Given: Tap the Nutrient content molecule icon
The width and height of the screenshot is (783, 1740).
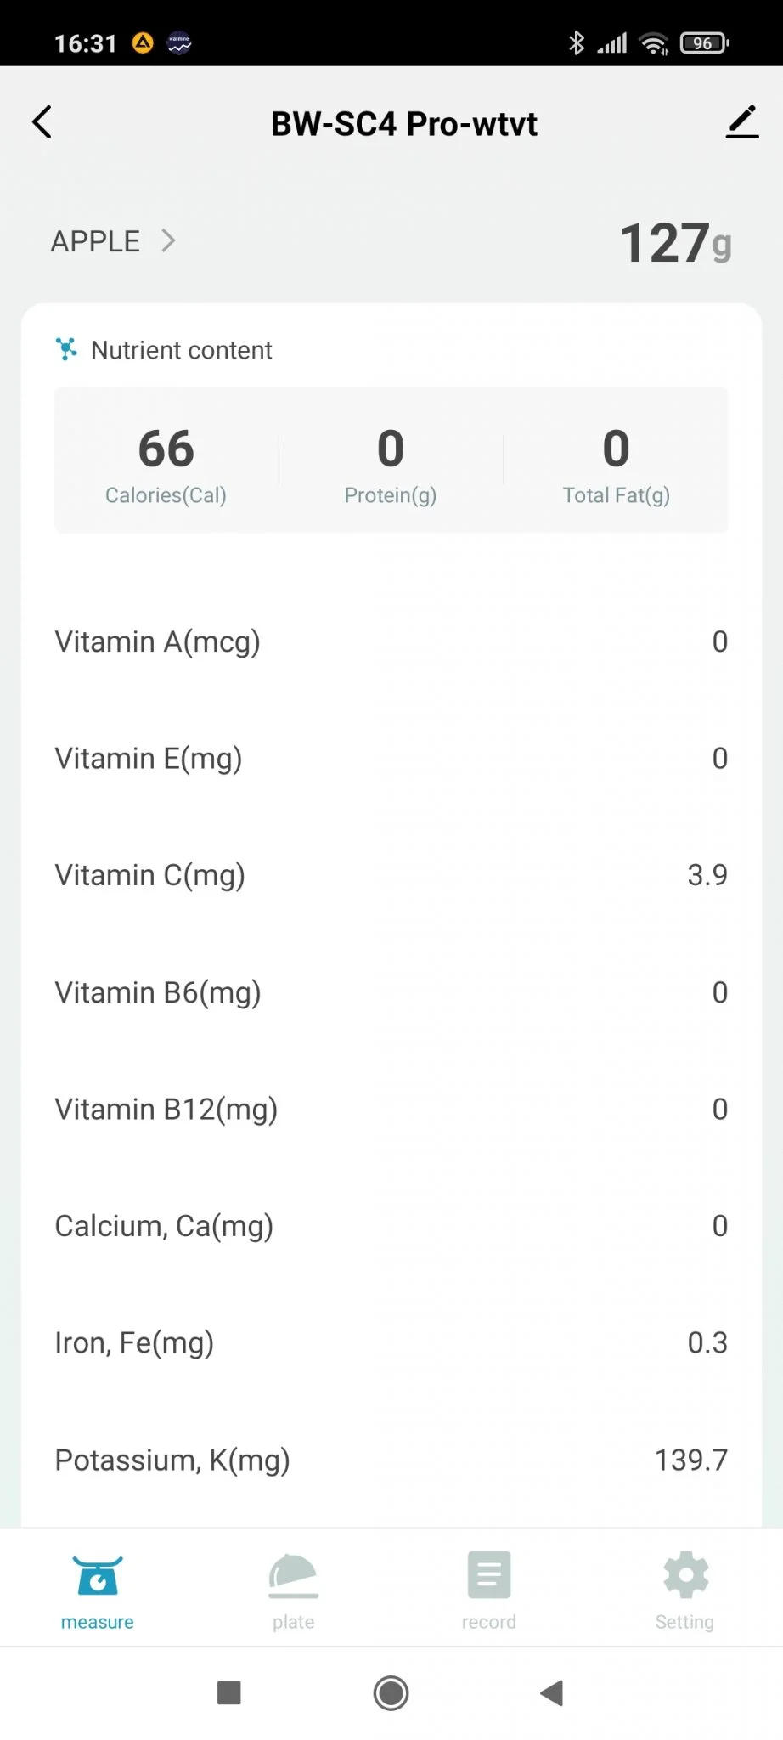Looking at the screenshot, I should tap(66, 349).
